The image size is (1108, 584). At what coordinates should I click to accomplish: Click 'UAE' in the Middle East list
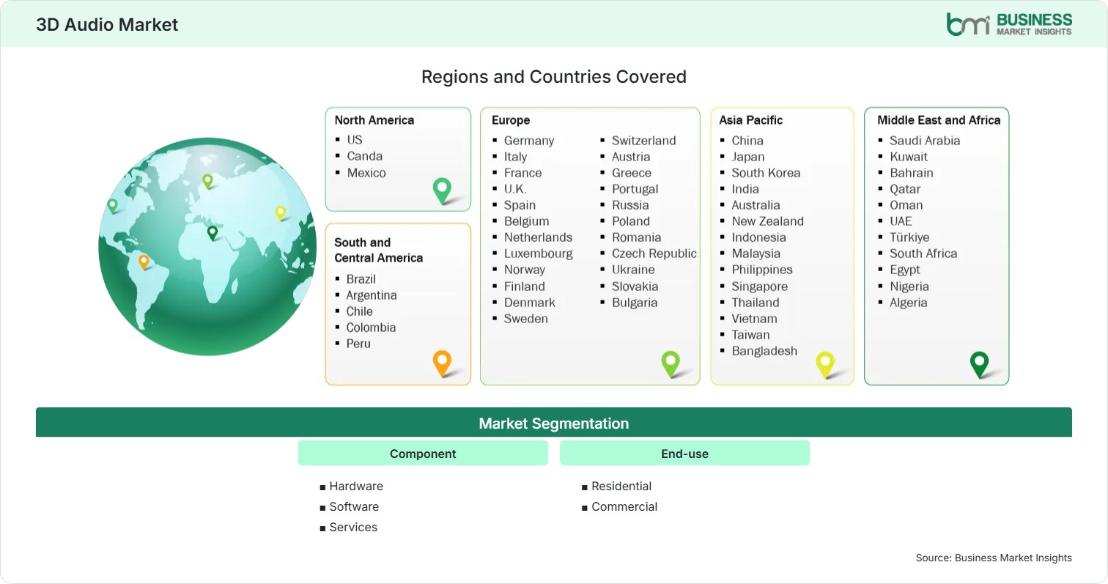coord(902,221)
